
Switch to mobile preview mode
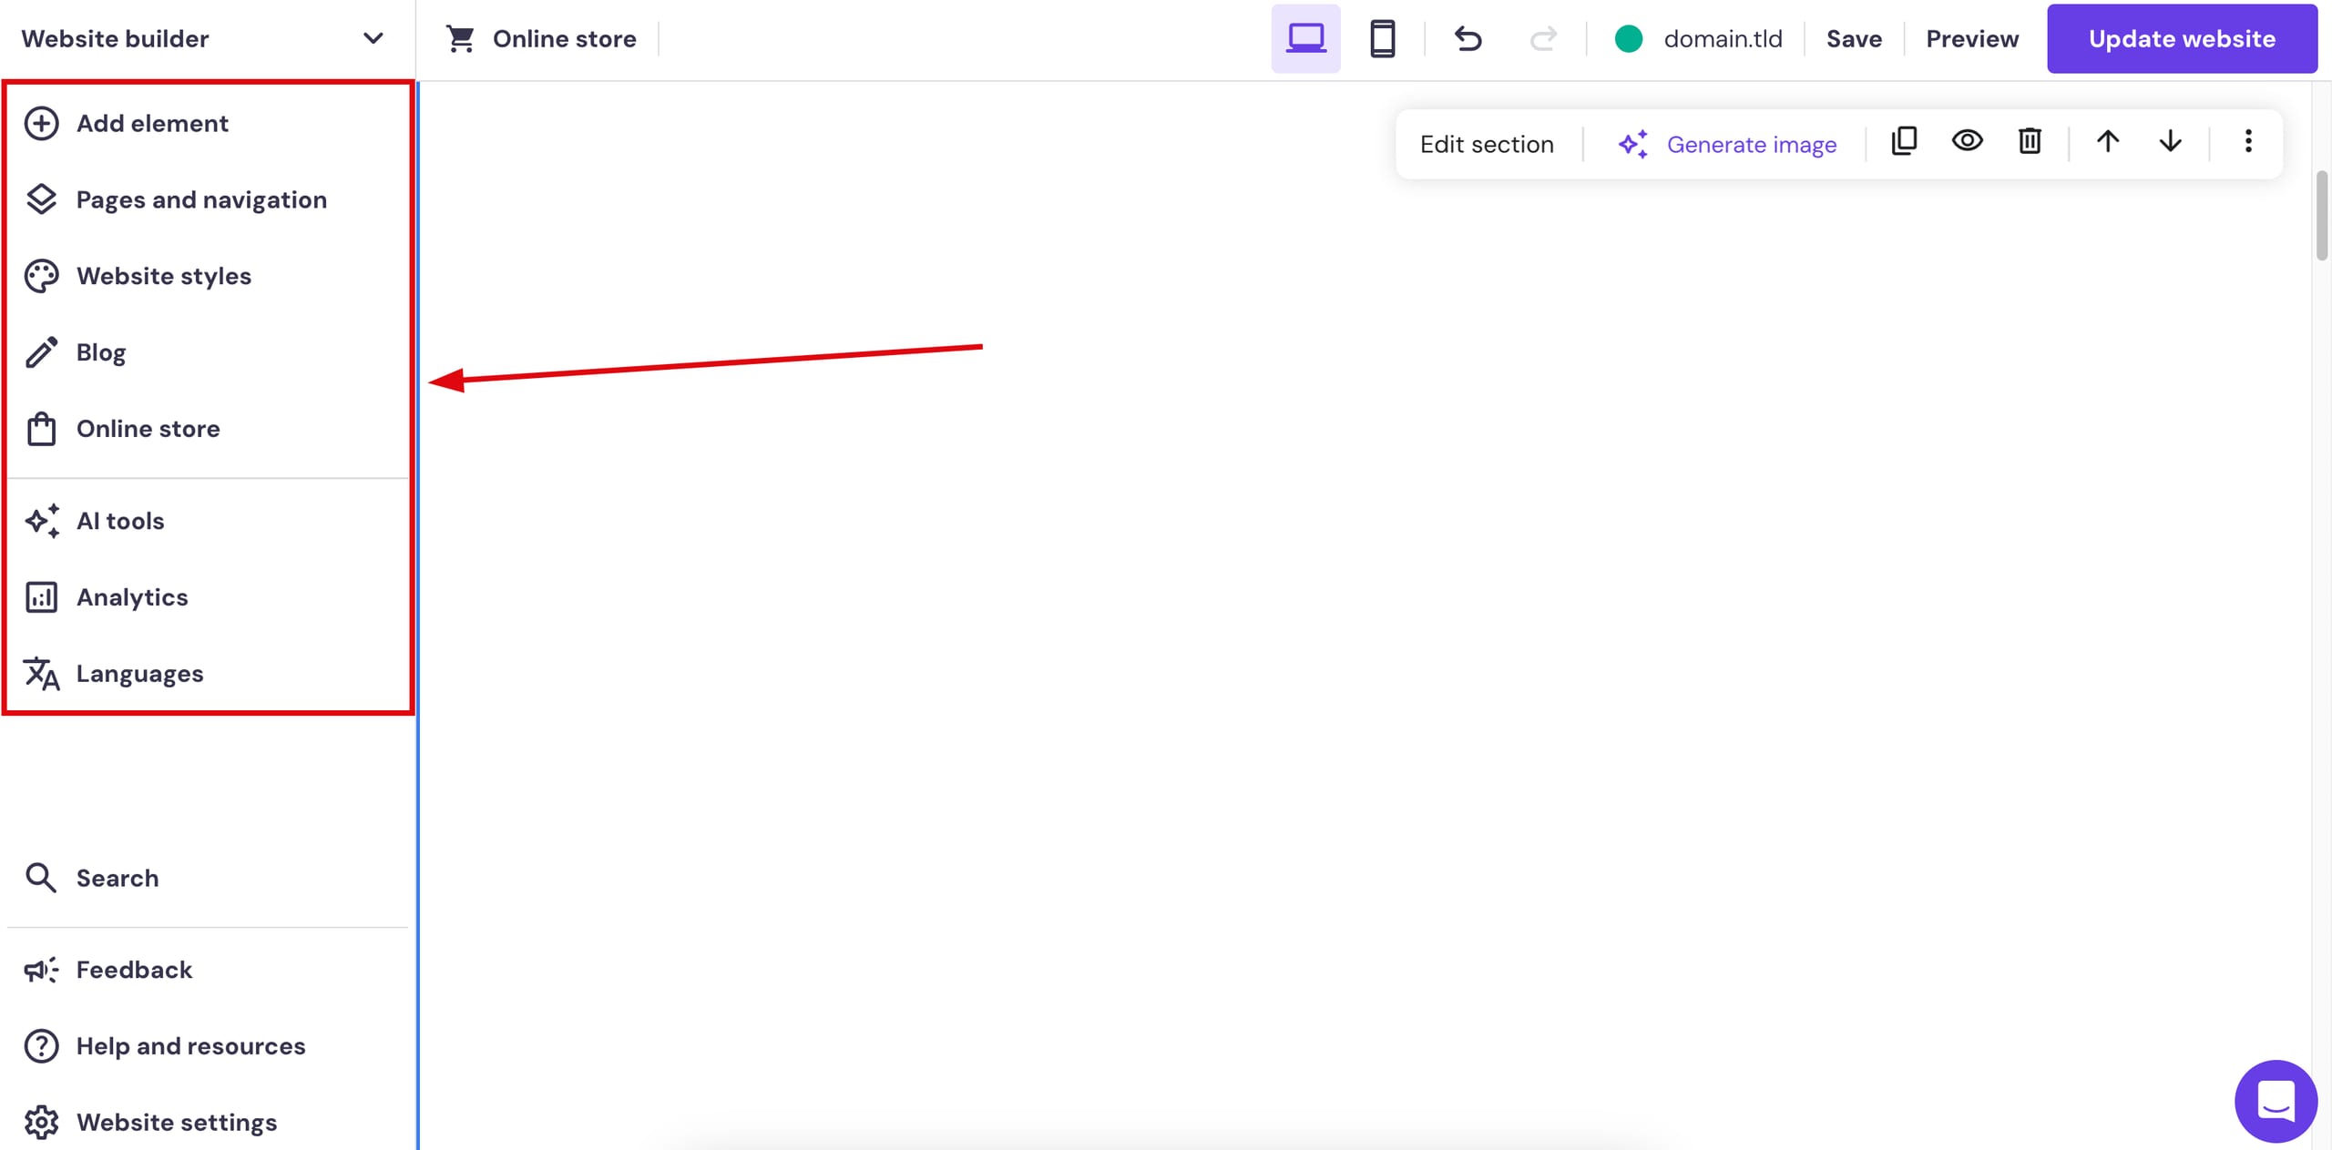coord(1383,38)
